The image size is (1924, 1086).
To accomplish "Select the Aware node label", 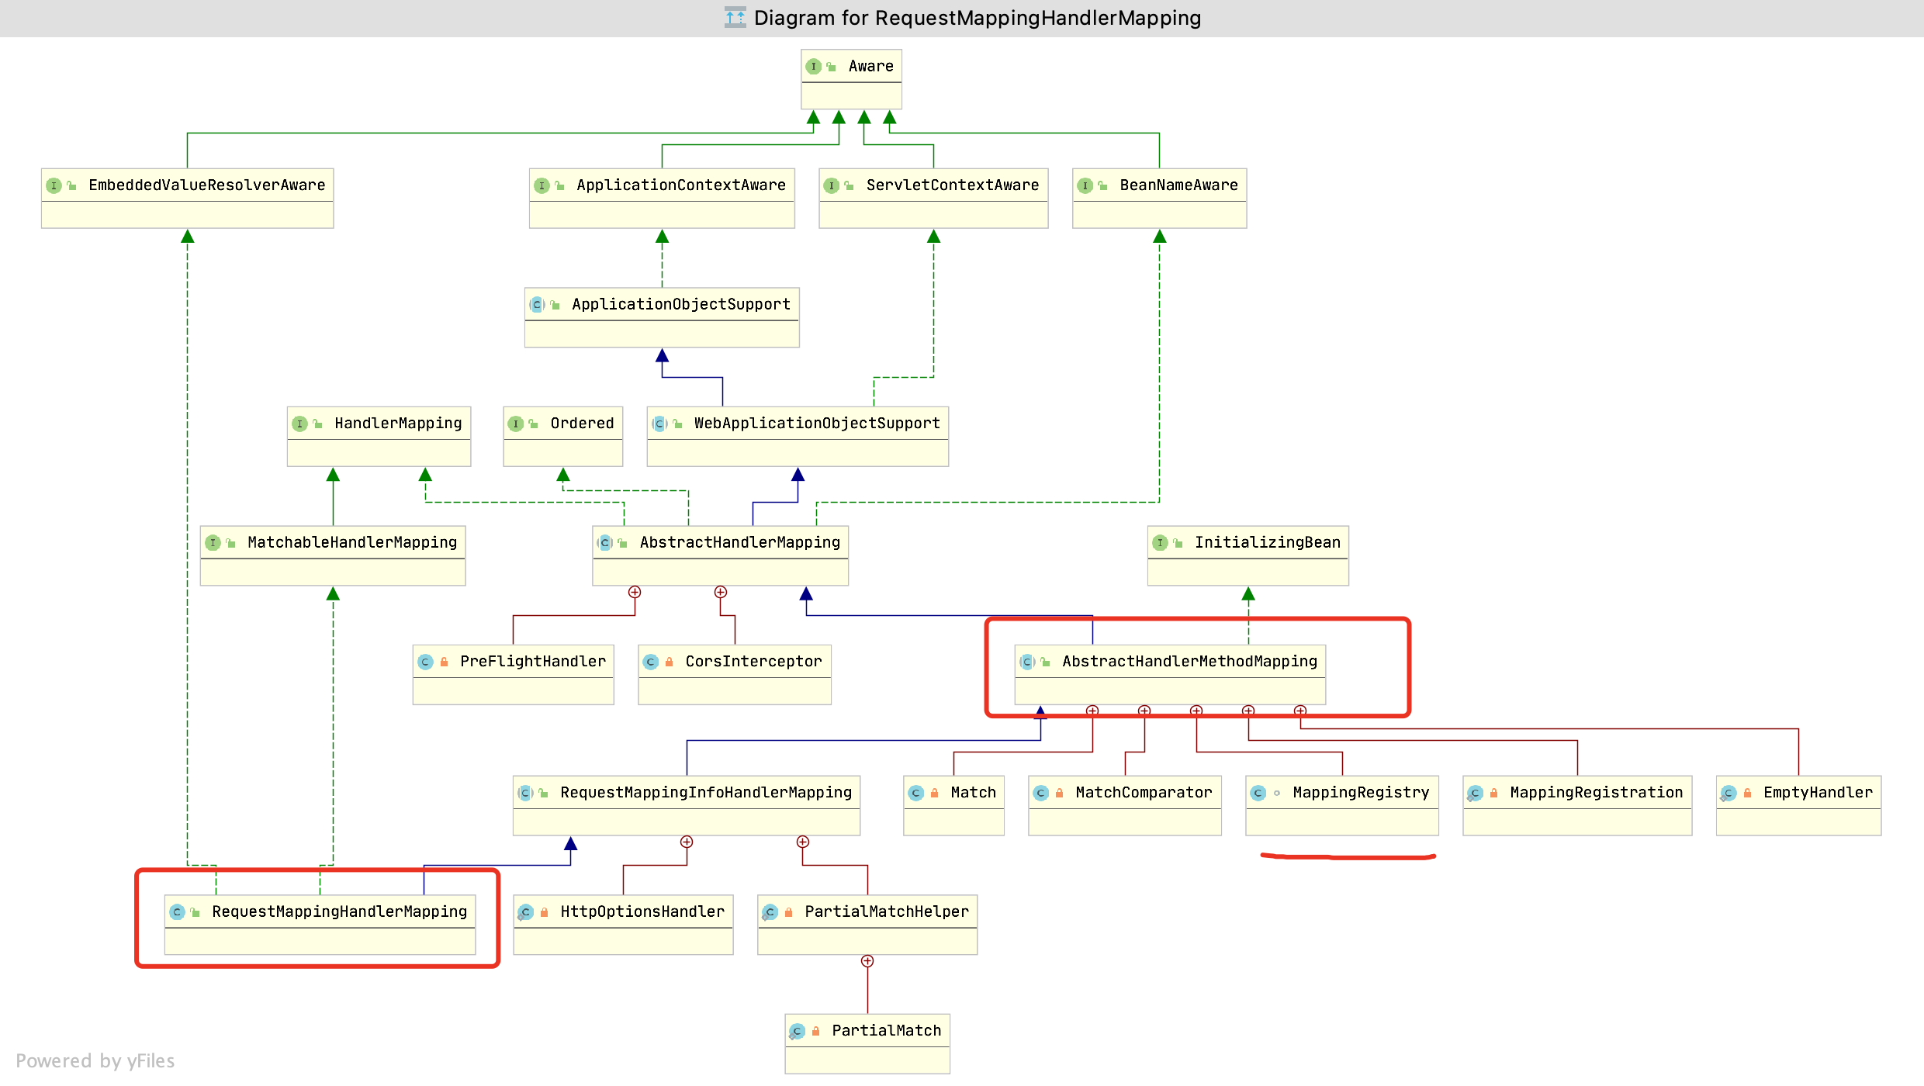I will click(x=871, y=67).
